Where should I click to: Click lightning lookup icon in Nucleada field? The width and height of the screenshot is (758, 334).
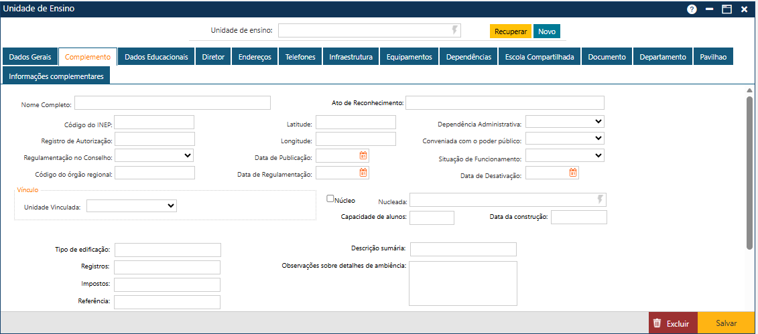point(601,199)
